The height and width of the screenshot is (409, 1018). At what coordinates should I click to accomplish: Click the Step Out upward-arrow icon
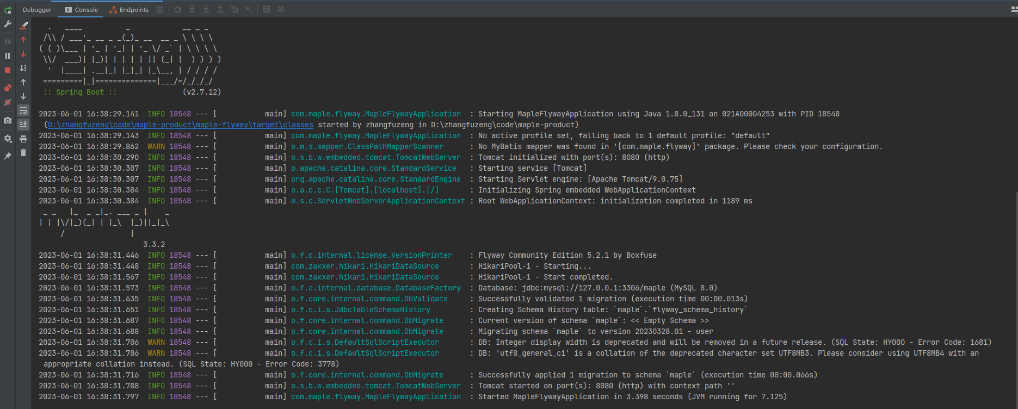coord(220,9)
